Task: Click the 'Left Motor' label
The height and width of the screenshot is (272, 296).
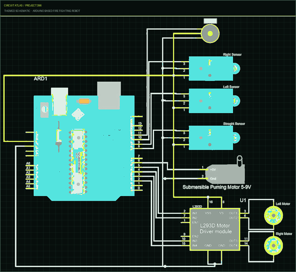Action: (x=283, y=204)
